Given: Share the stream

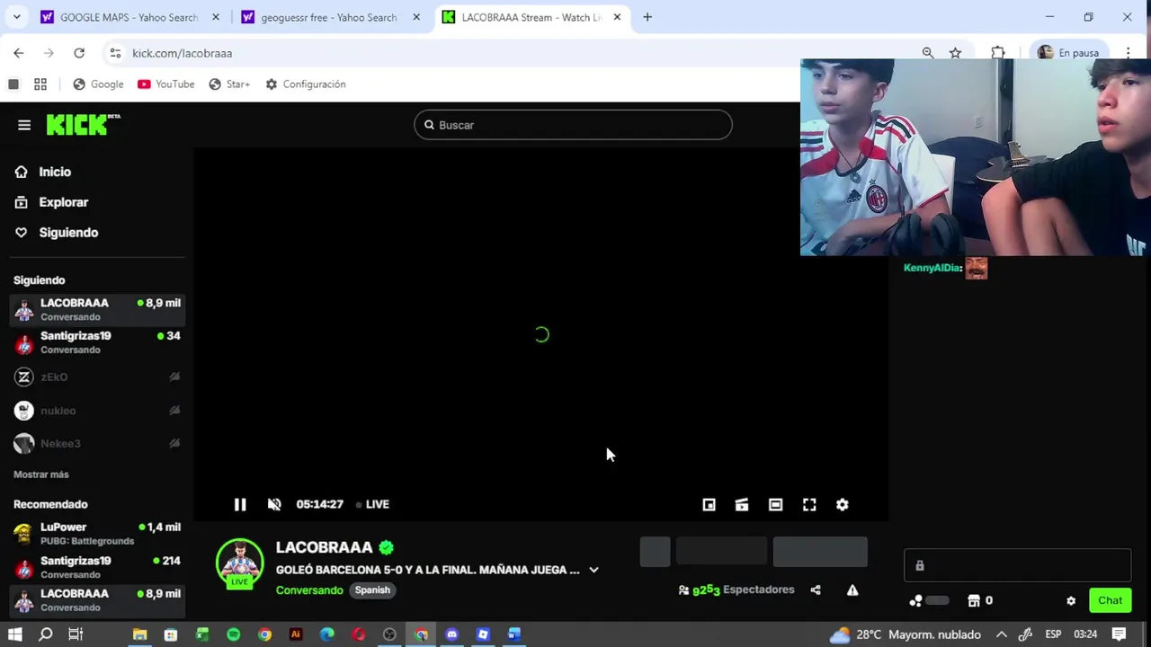Looking at the screenshot, I should (x=816, y=590).
